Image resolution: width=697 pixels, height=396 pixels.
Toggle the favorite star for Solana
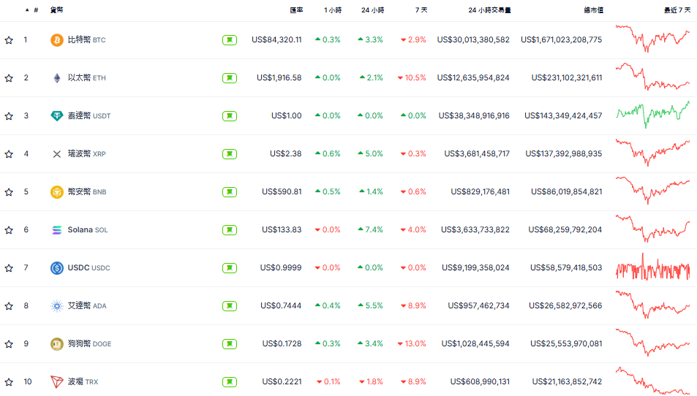[x=9, y=230]
